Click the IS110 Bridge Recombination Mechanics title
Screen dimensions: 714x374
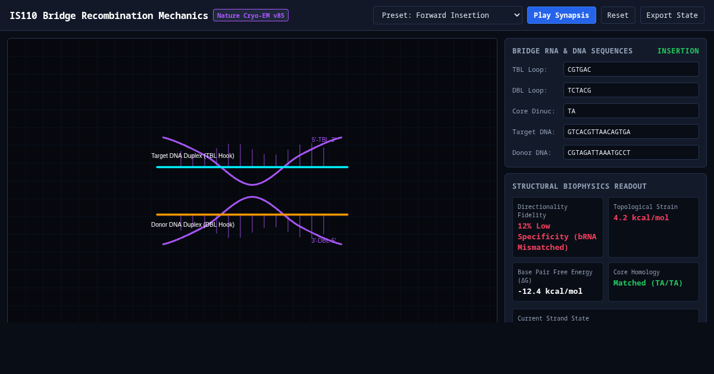coord(109,15)
